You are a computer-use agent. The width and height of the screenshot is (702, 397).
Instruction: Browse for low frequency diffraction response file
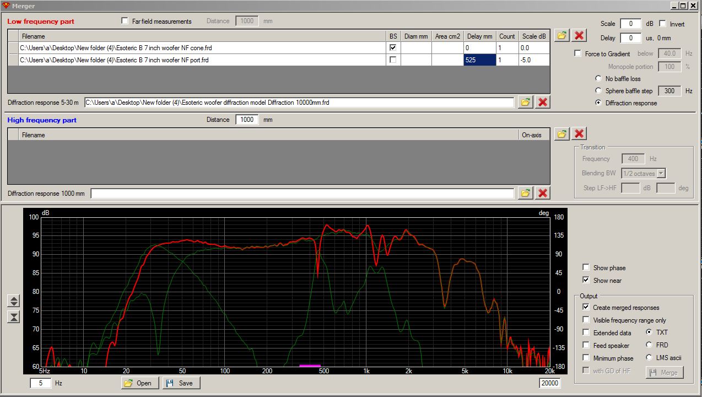coord(526,102)
